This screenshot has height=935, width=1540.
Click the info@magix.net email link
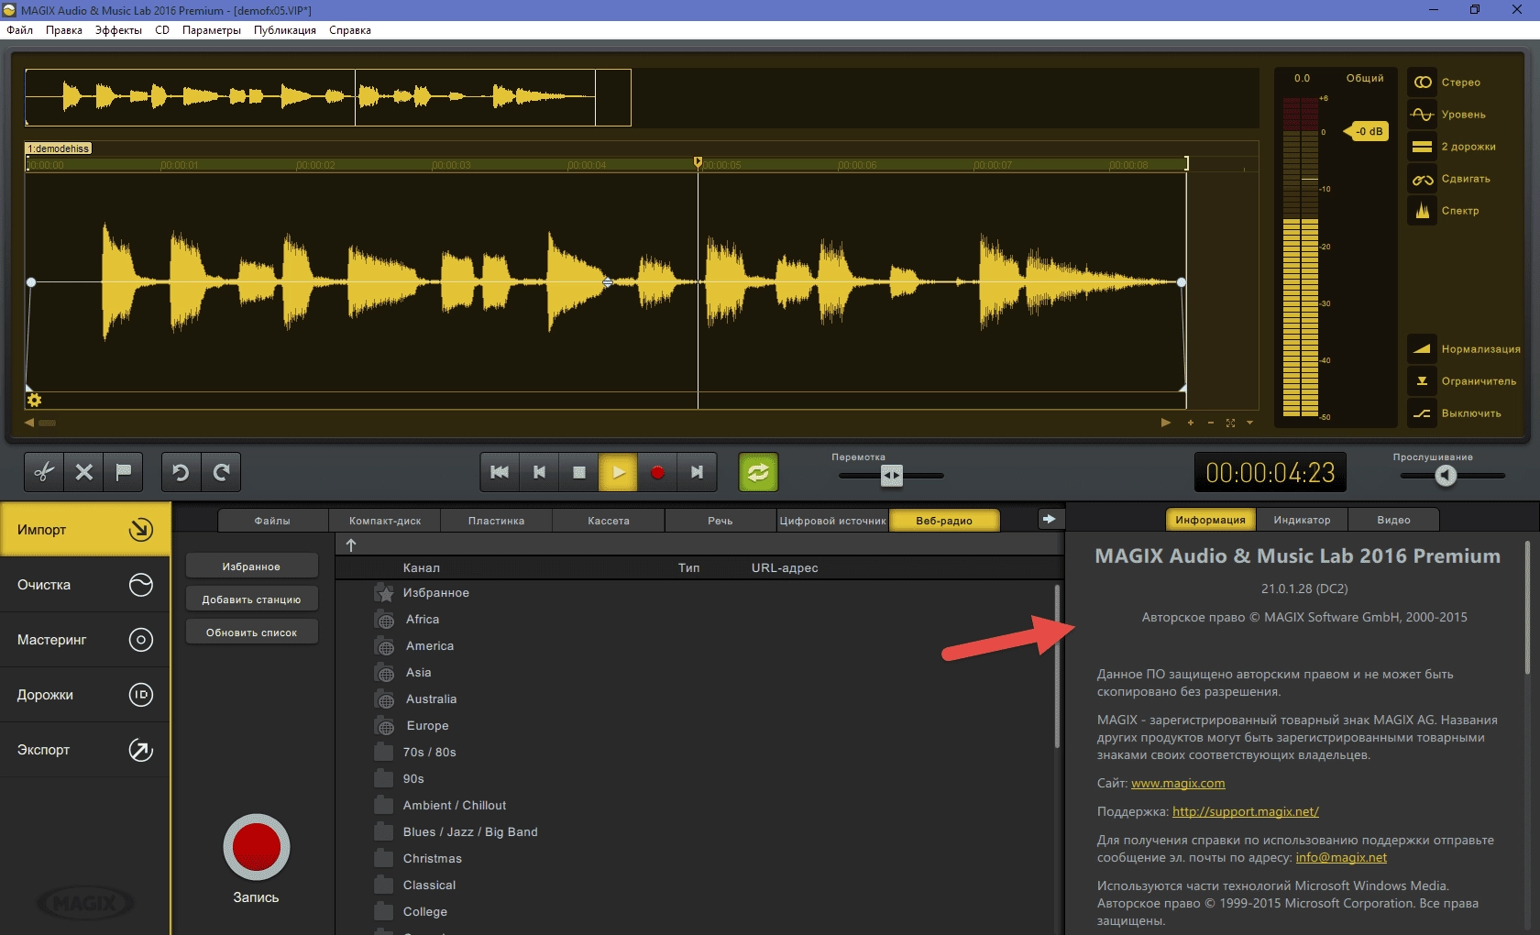coord(1341,858)
